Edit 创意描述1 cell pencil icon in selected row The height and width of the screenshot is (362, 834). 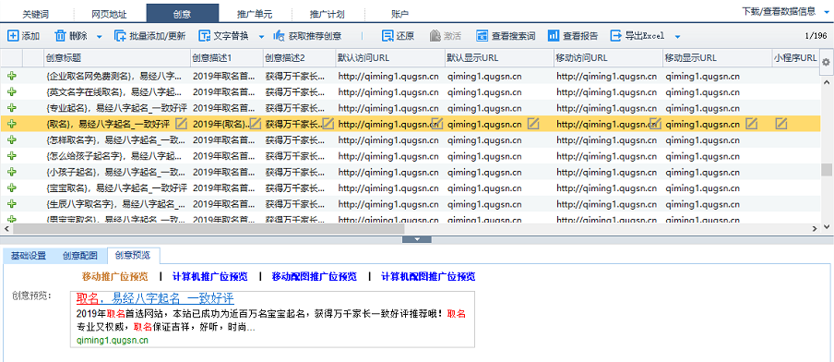coord(256,124)
